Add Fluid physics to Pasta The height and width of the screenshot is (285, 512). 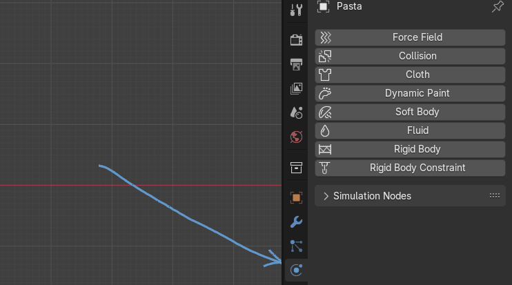[x=410, y=130]
